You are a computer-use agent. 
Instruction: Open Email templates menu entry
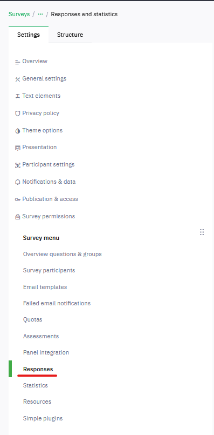coord(45,287)
